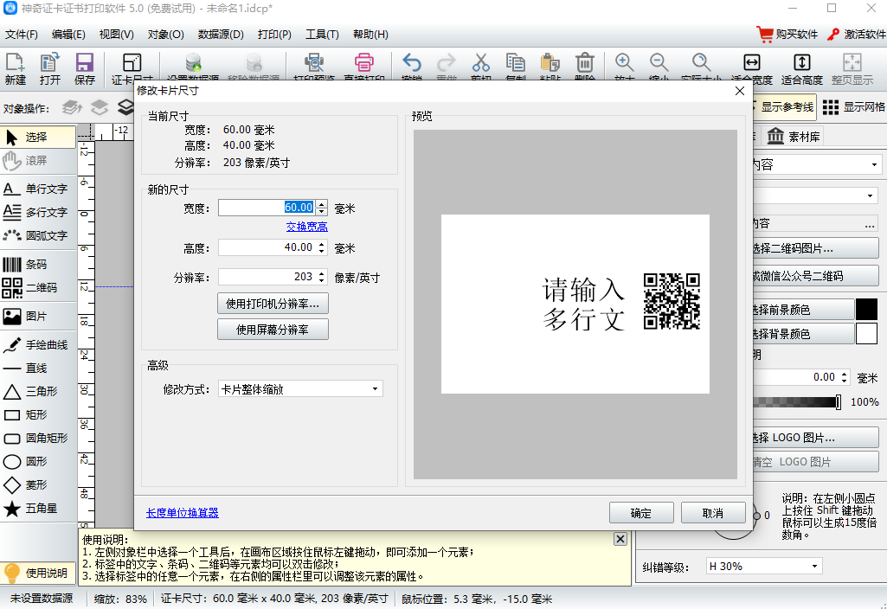The image size is (887, 609).
Task: Select the 圆弧文字 arc text tool
Action: click(x=36, y=235)
